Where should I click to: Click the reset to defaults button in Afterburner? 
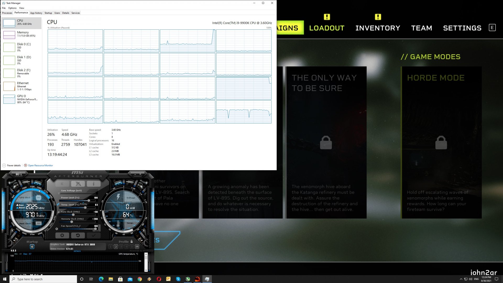(78, 235)
